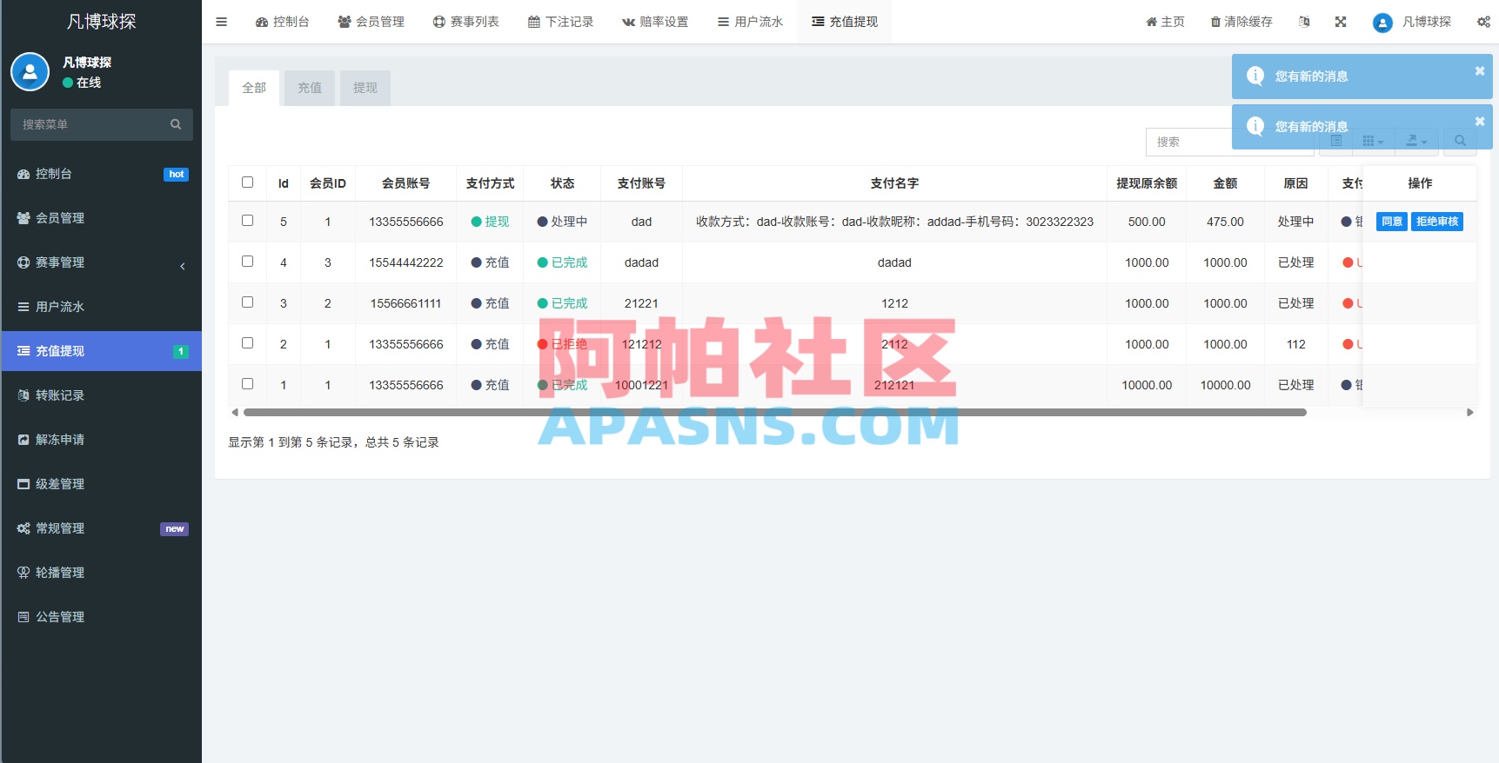Image resolution: width=1499 pixels, height=763 pixels.
Task: Click the sidebar profile avatar above 搜索菜单
Action: (30, 72)
